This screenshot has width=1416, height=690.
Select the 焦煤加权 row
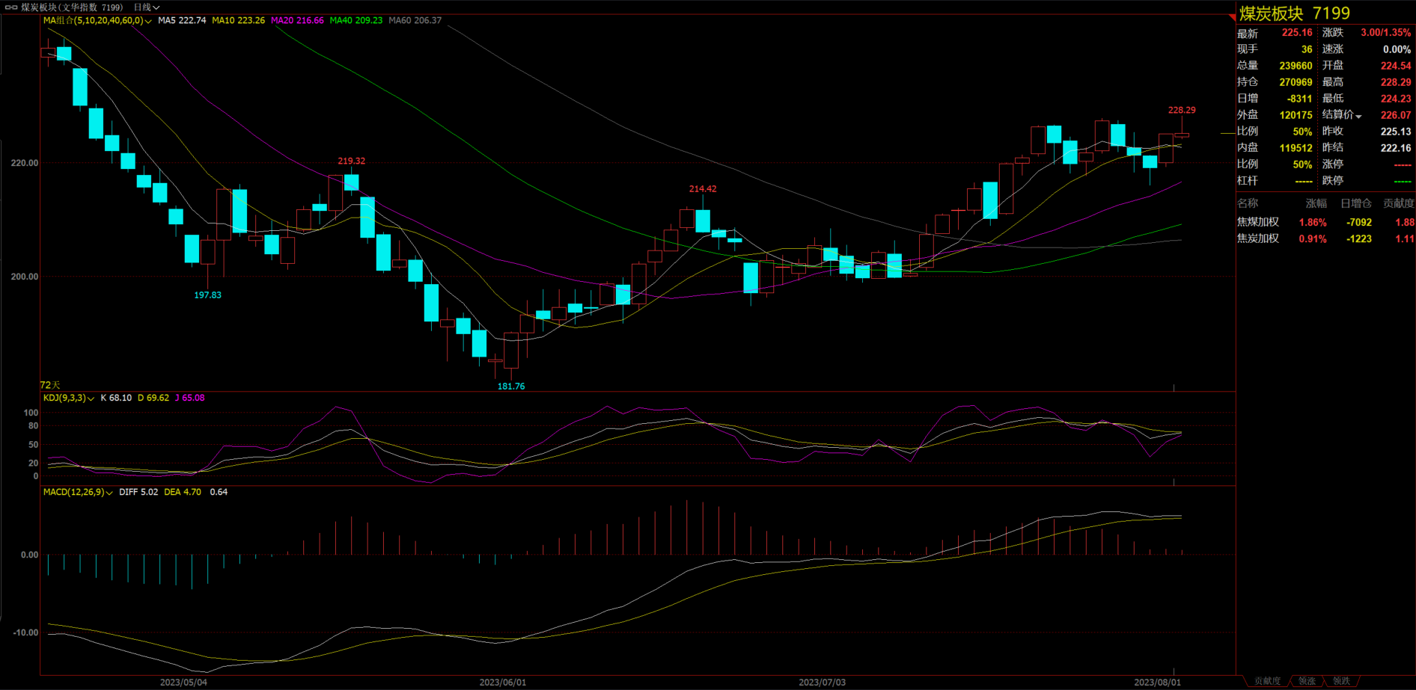[x=1258, y=222]
